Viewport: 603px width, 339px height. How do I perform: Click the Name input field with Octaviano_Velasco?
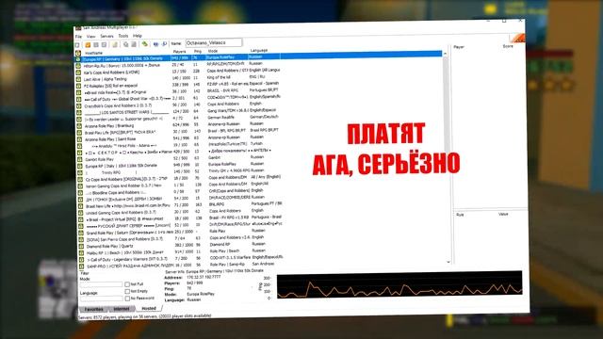pos(214,42)
